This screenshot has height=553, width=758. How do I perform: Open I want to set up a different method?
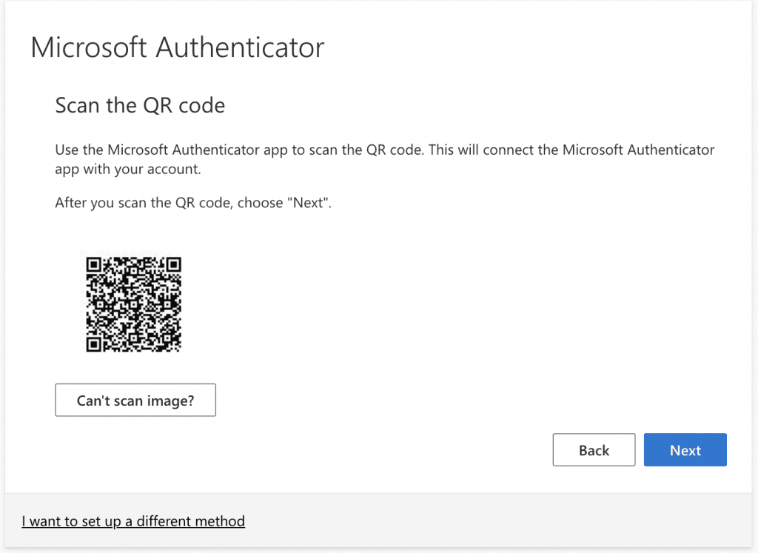[x=133, y=521]
